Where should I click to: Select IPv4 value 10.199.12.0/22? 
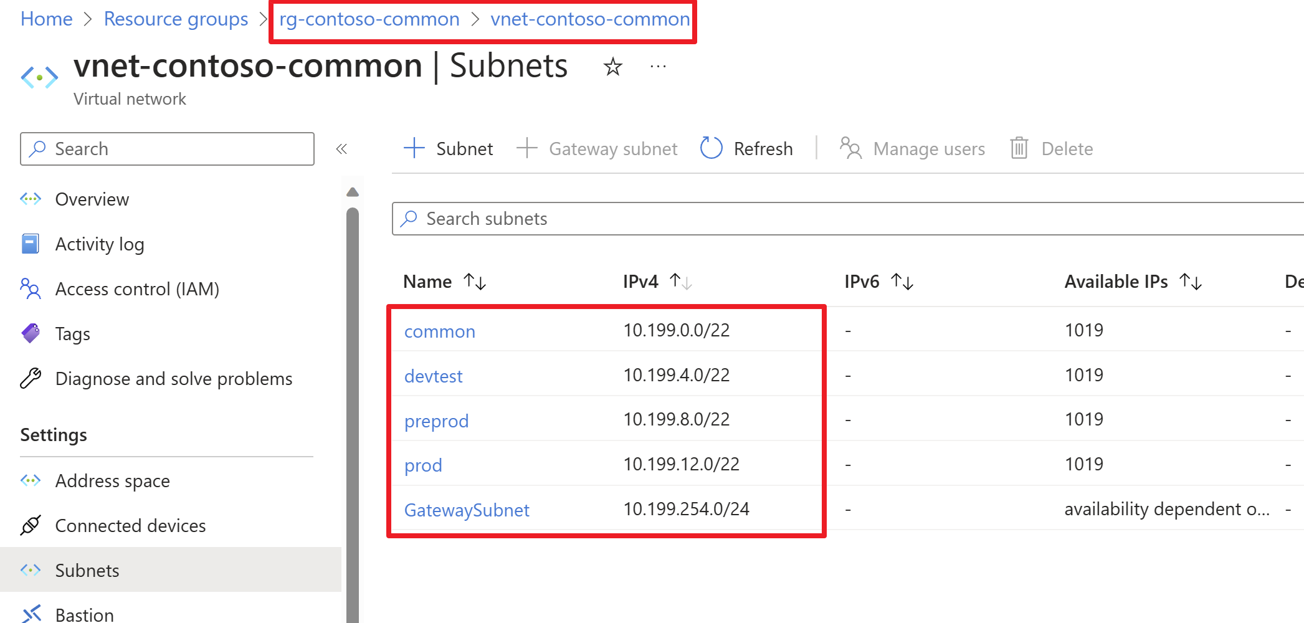click(x=681, y=464)
